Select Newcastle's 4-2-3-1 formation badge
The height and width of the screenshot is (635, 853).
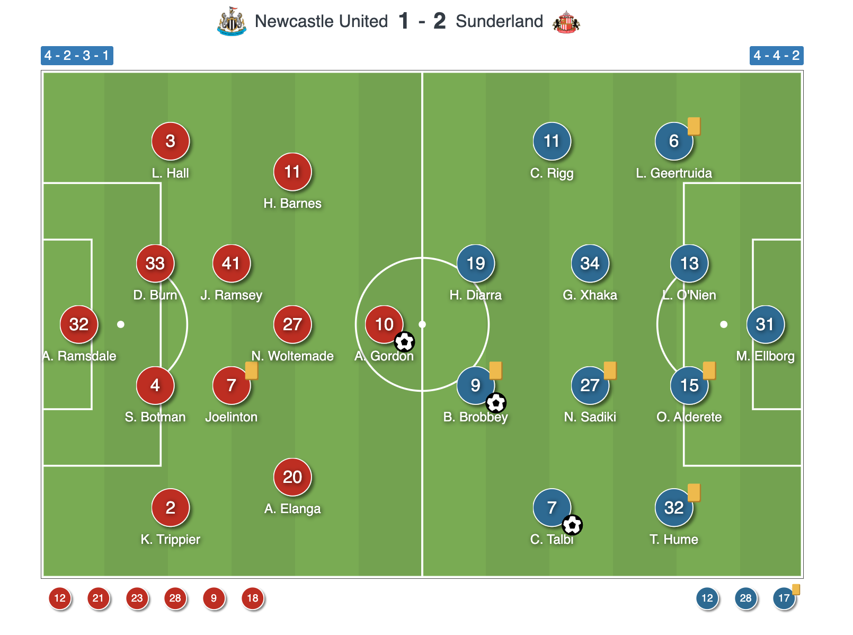coord(77,56)
